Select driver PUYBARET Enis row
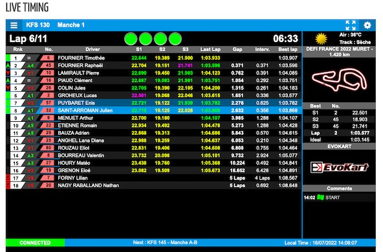This screenshot has width=383, height=252. pyautogui.click(x=154, y=103)
